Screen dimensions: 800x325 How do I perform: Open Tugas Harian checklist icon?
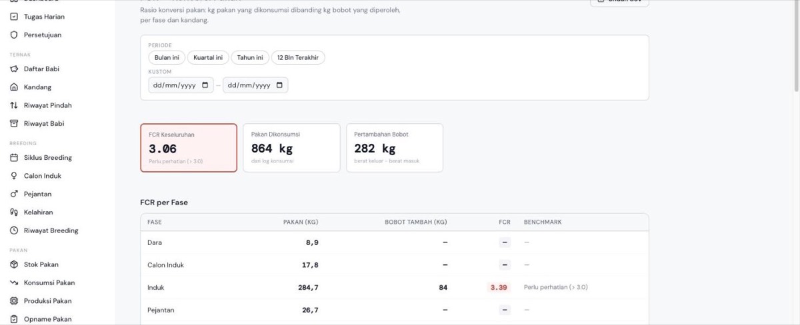(x=13, y=17)
